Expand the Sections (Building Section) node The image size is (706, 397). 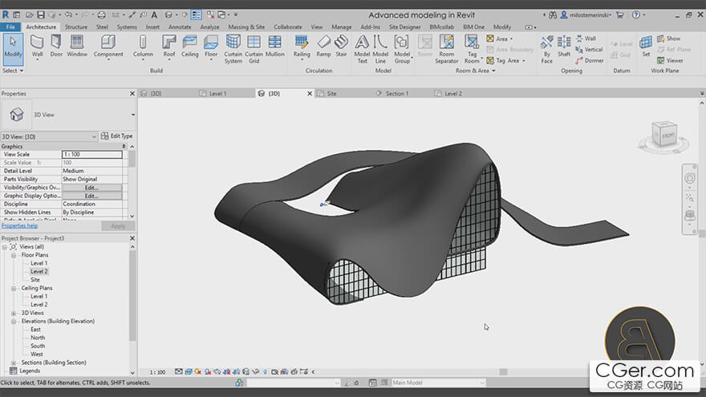tap(14, 363)
